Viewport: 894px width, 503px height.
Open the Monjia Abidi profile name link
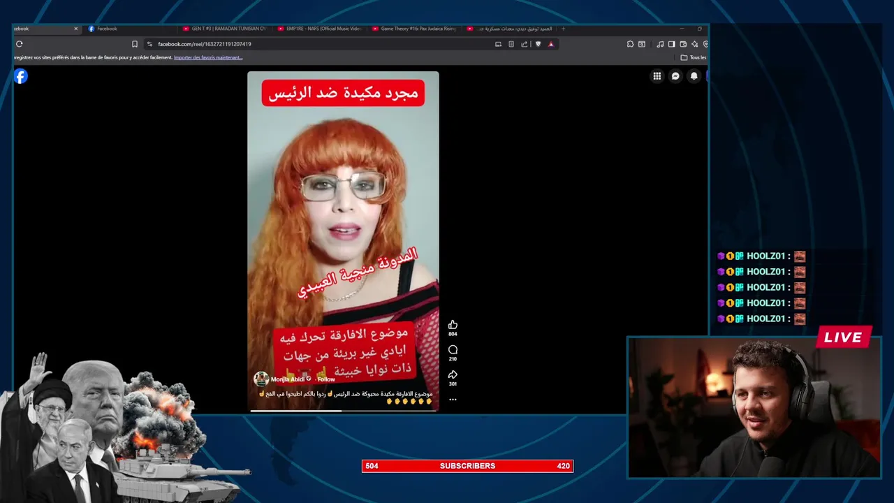287,379
